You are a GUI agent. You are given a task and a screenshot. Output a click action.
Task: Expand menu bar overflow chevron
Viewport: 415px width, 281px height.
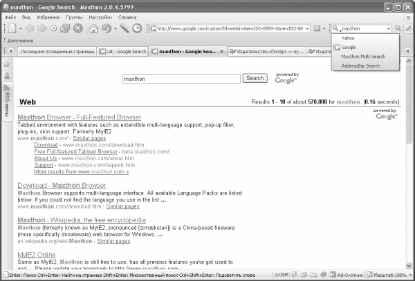pyautogui.click(x=408, y=17)
